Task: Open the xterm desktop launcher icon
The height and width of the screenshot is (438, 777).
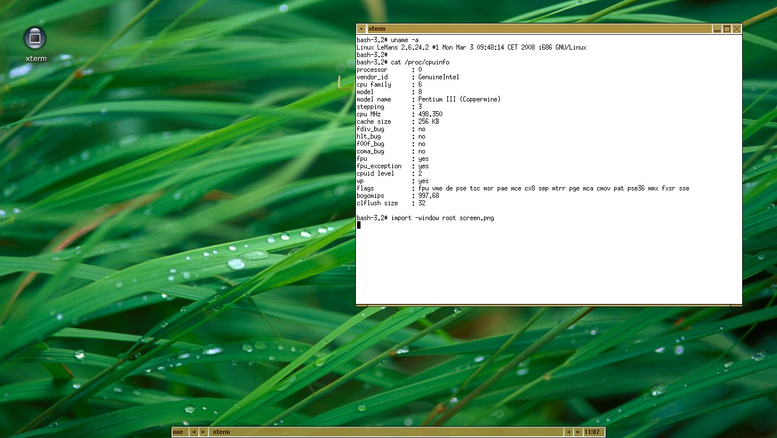Action: click(35, 38)
